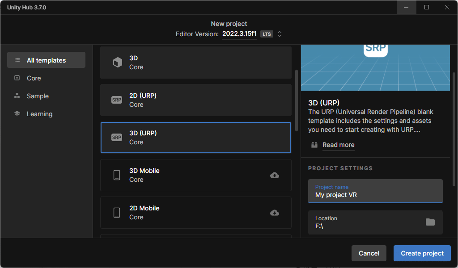Cancel the new project dialog

coord(369,253)
